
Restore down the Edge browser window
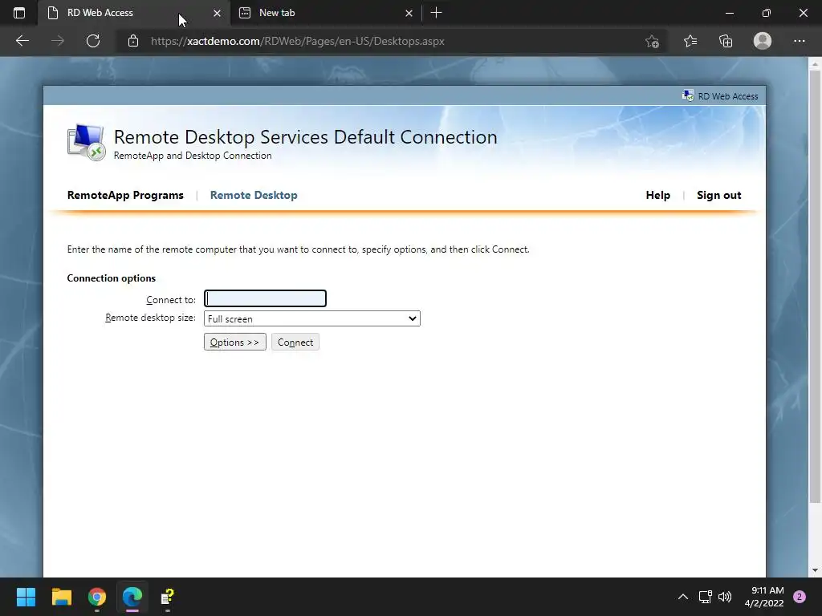point(767,13)
